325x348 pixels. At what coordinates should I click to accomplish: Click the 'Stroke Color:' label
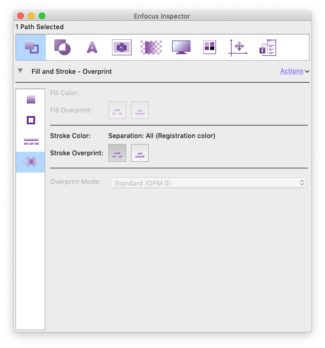(70, 136)
